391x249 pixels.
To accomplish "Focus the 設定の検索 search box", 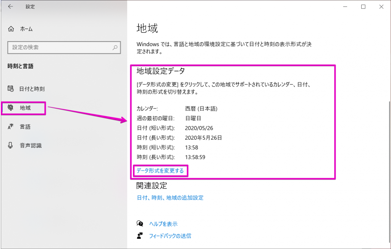I will 64,48.
